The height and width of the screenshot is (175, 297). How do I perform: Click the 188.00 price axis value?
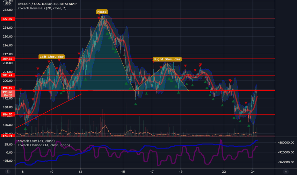point(8,107)
